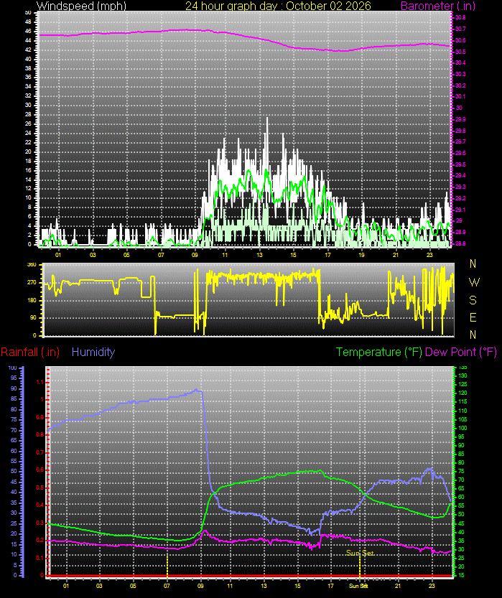Click the '0.8' rainfall axis value

tap(40, 435)
